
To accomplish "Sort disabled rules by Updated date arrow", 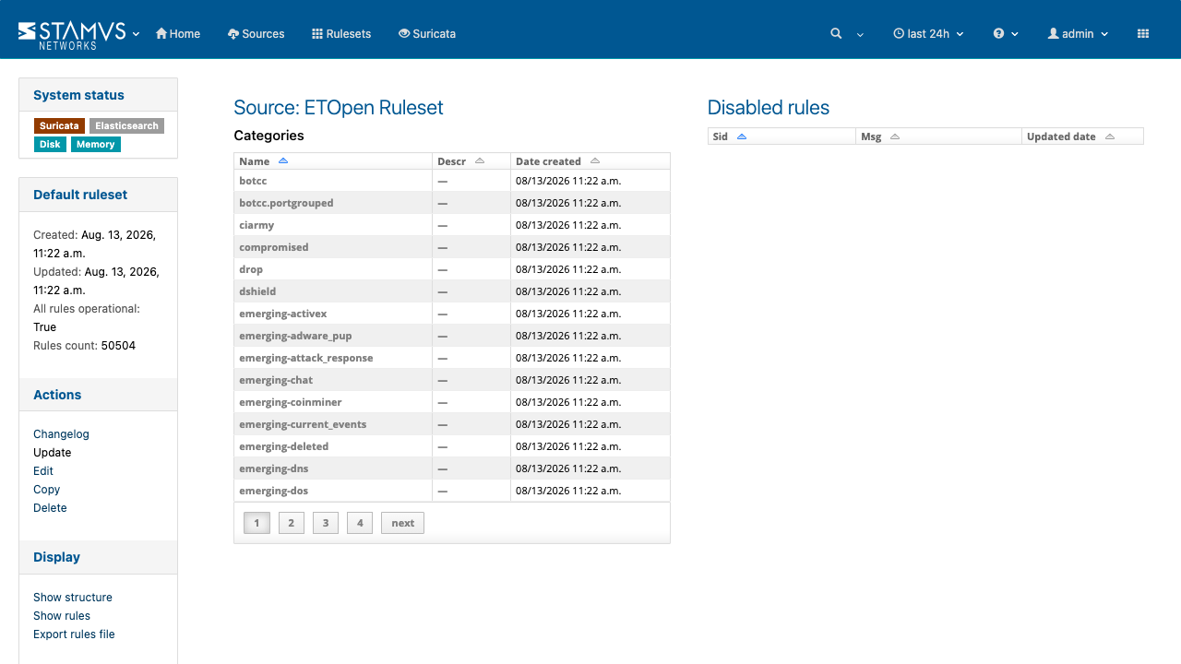I will (1110, 136).
